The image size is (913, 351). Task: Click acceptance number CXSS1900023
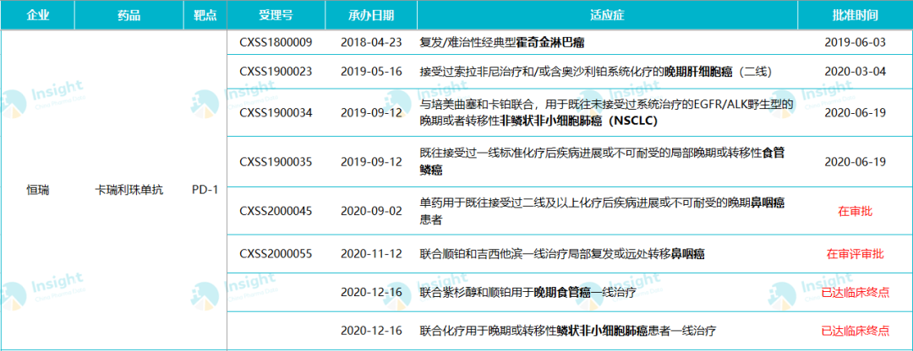click(x=276, y=72)
